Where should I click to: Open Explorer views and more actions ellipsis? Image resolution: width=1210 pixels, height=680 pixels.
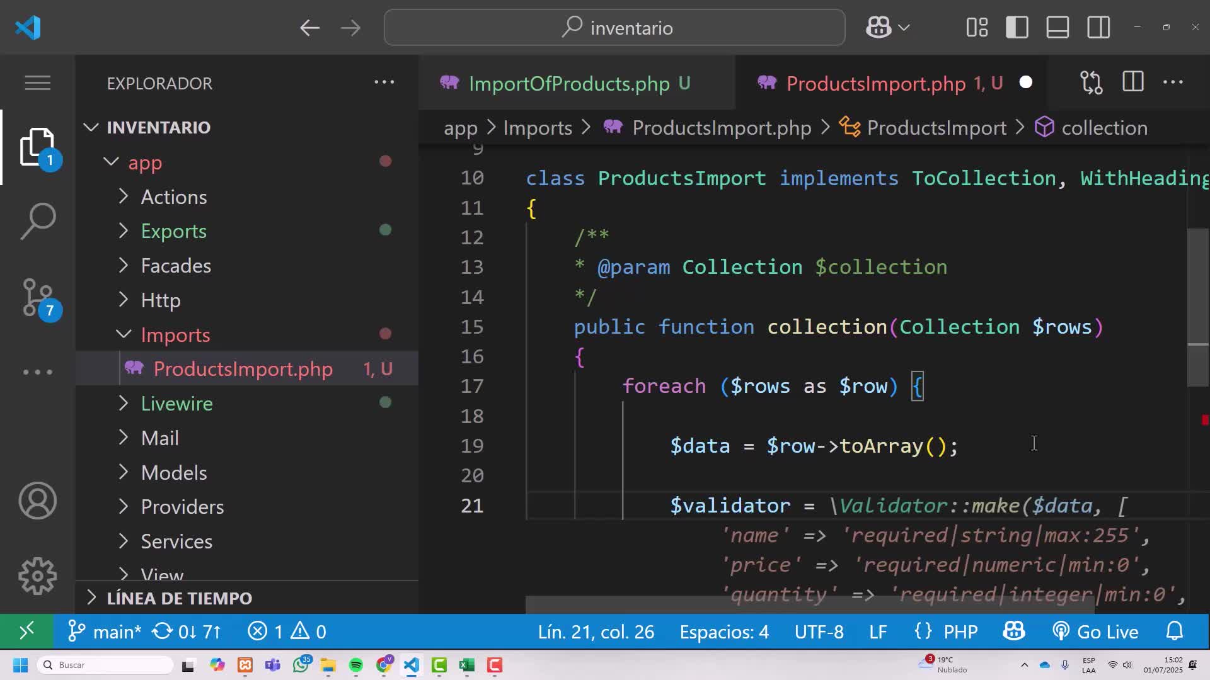pyautogui.click(x=384, y=82)
